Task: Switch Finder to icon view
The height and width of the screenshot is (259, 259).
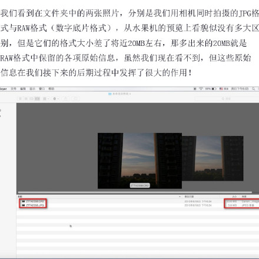Action: coord(20,99)
